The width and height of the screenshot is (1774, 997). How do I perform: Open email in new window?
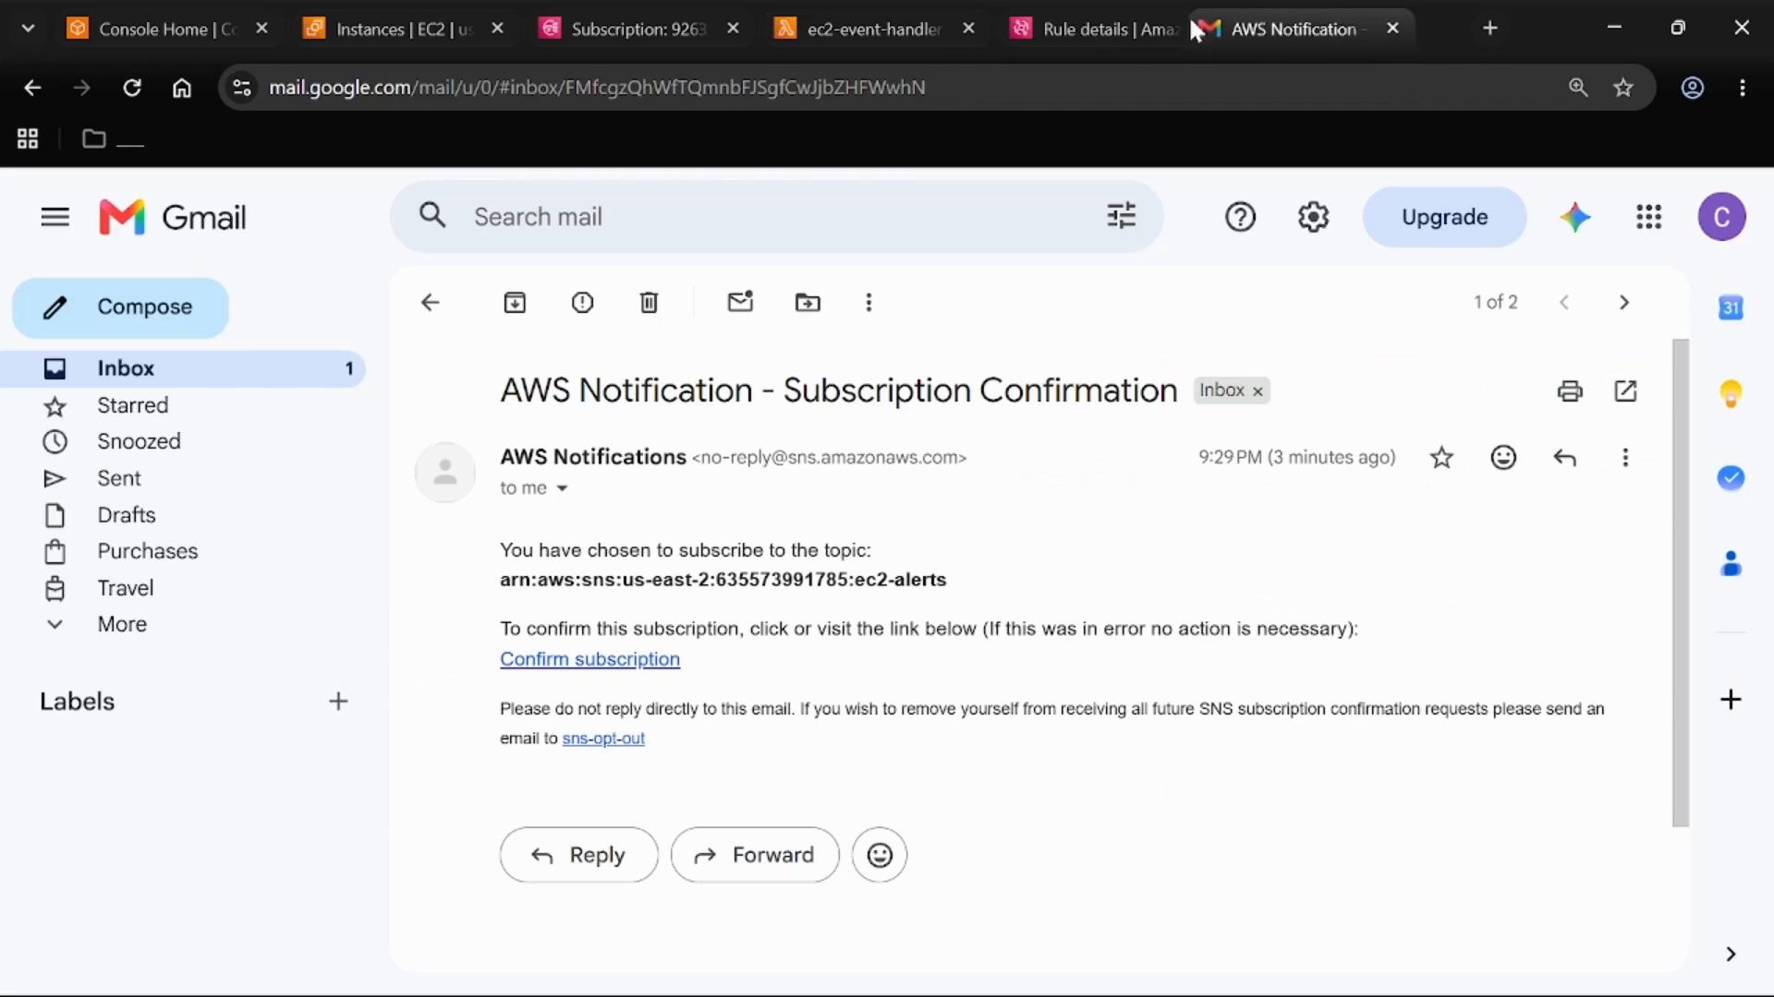tap(1625, 391)
